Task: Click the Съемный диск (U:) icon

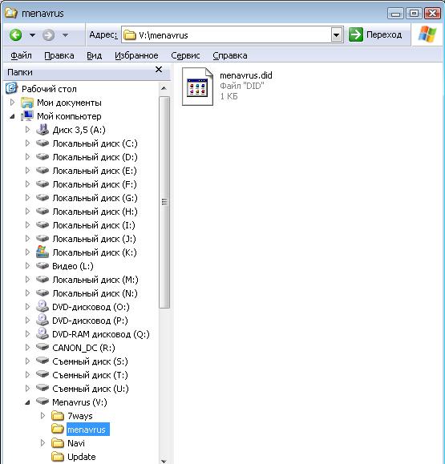Action: point(42,388)
